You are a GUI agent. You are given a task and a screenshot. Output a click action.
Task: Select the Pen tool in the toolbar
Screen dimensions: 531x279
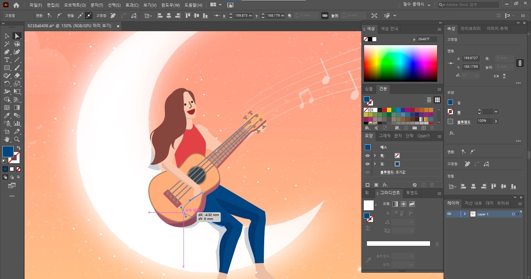(7, 52)
